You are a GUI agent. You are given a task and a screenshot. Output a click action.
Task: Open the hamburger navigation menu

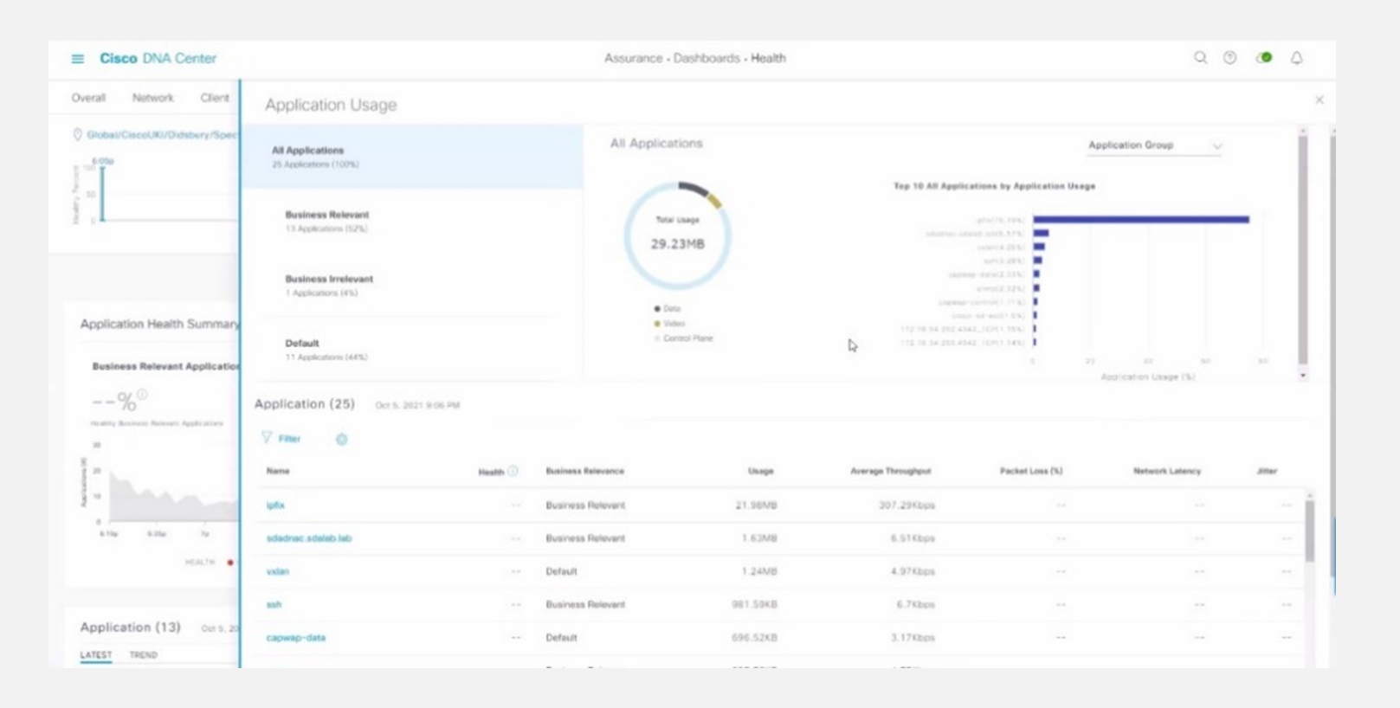coord(77,59)
